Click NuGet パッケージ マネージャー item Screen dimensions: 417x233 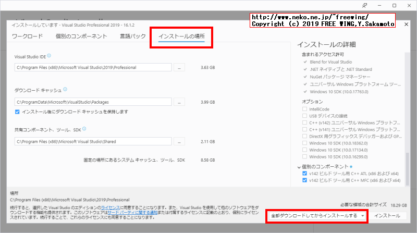point(340,77)
